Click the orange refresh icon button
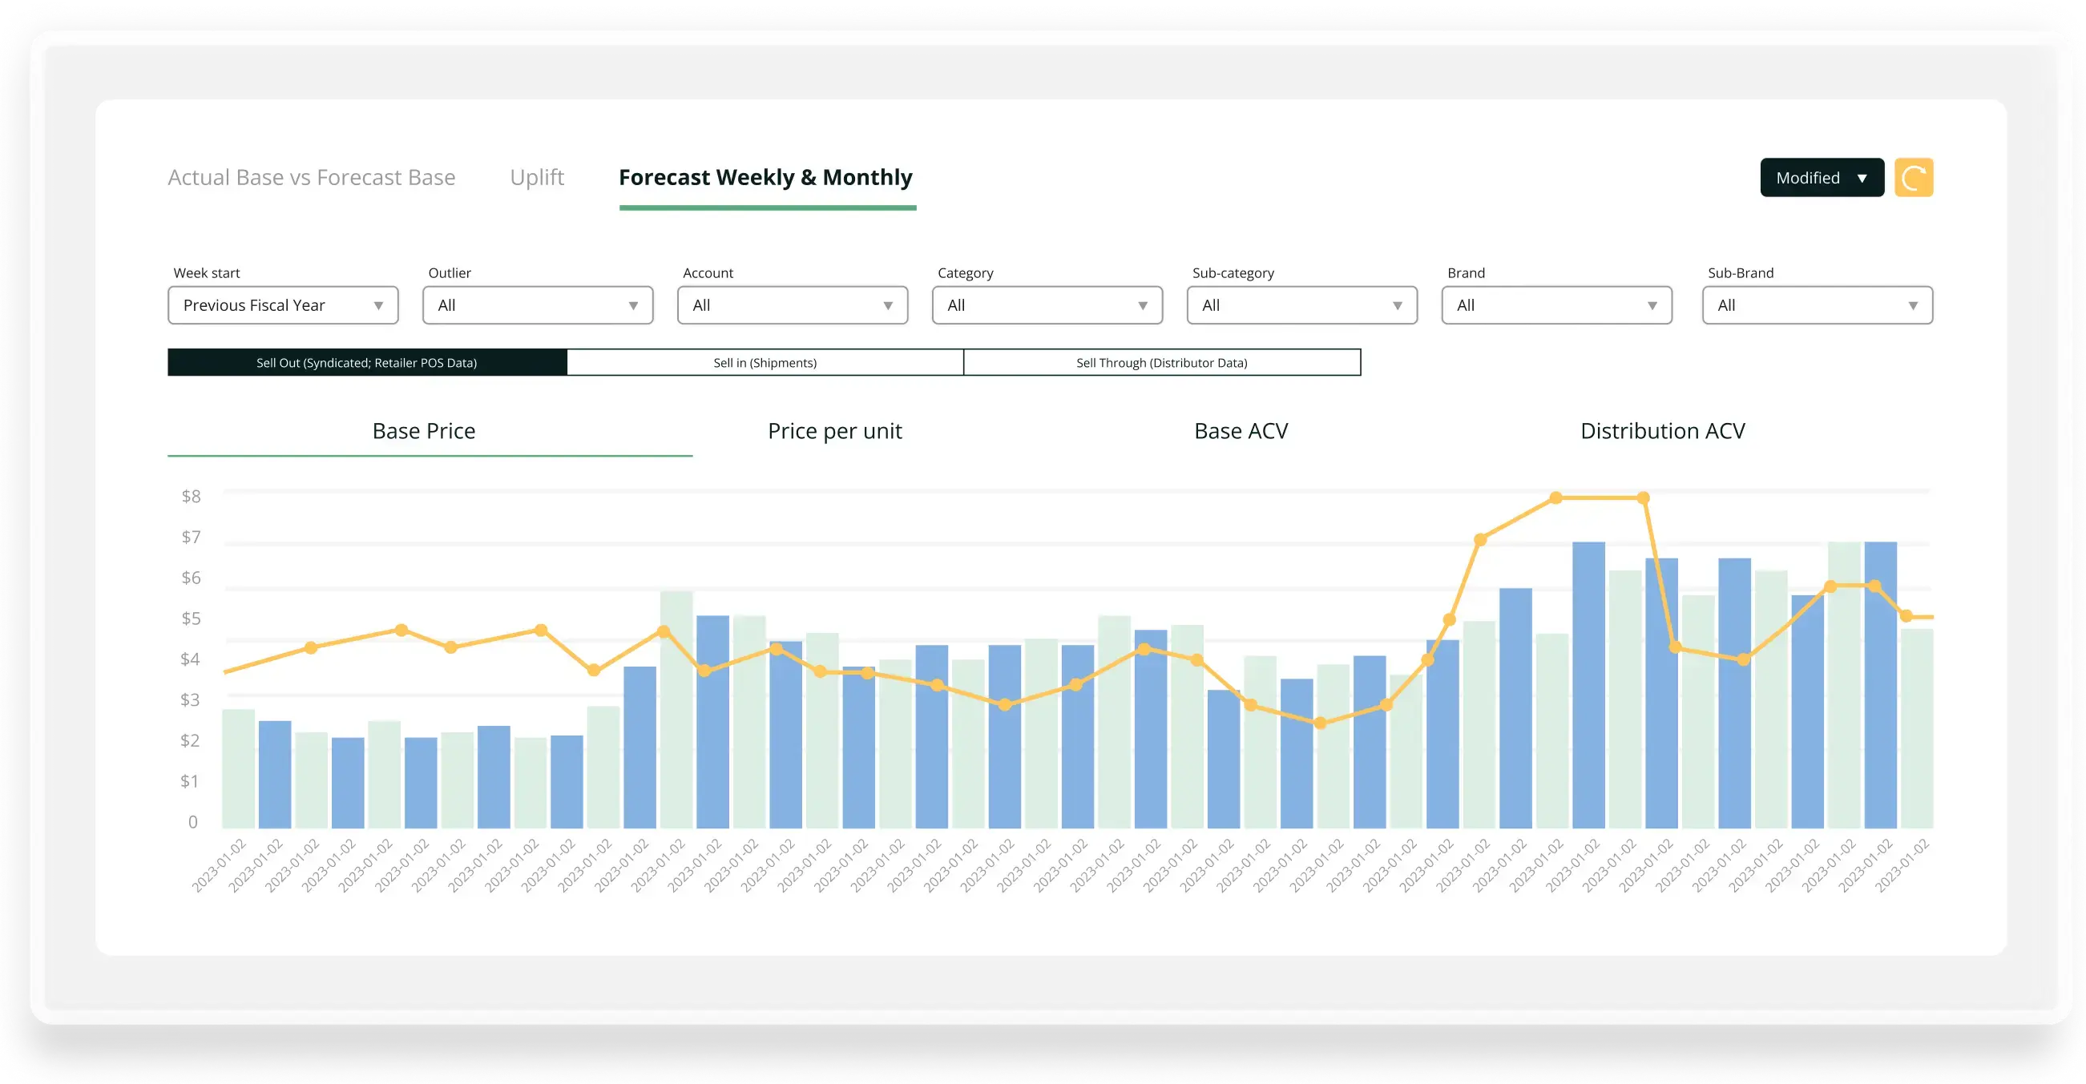2086x1084 pixels. click(1913, 177)
